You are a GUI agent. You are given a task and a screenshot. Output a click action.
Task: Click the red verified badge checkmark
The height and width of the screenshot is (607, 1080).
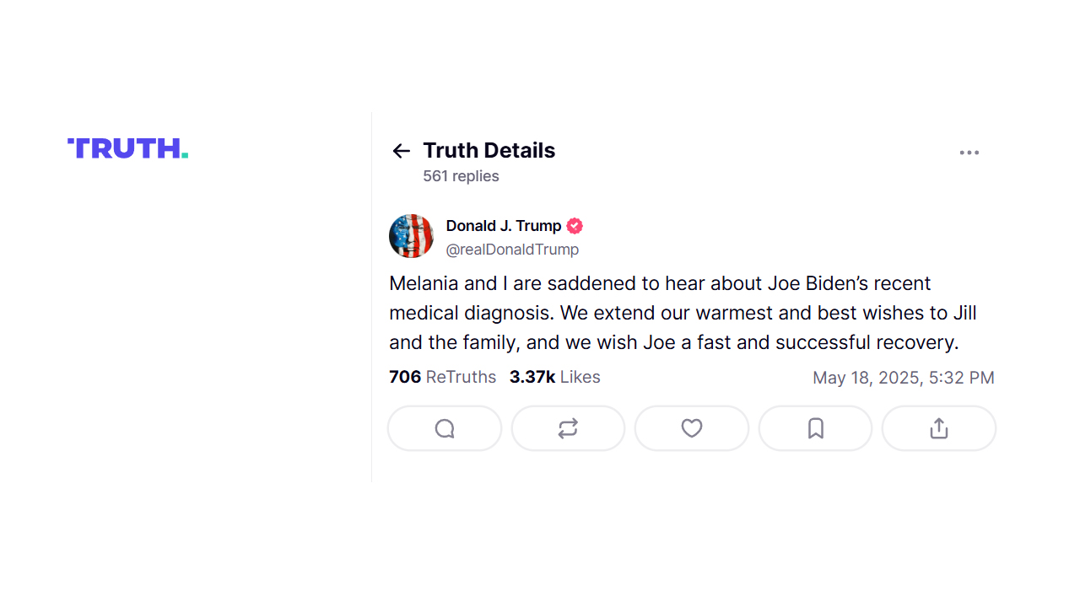pos(575,226)
